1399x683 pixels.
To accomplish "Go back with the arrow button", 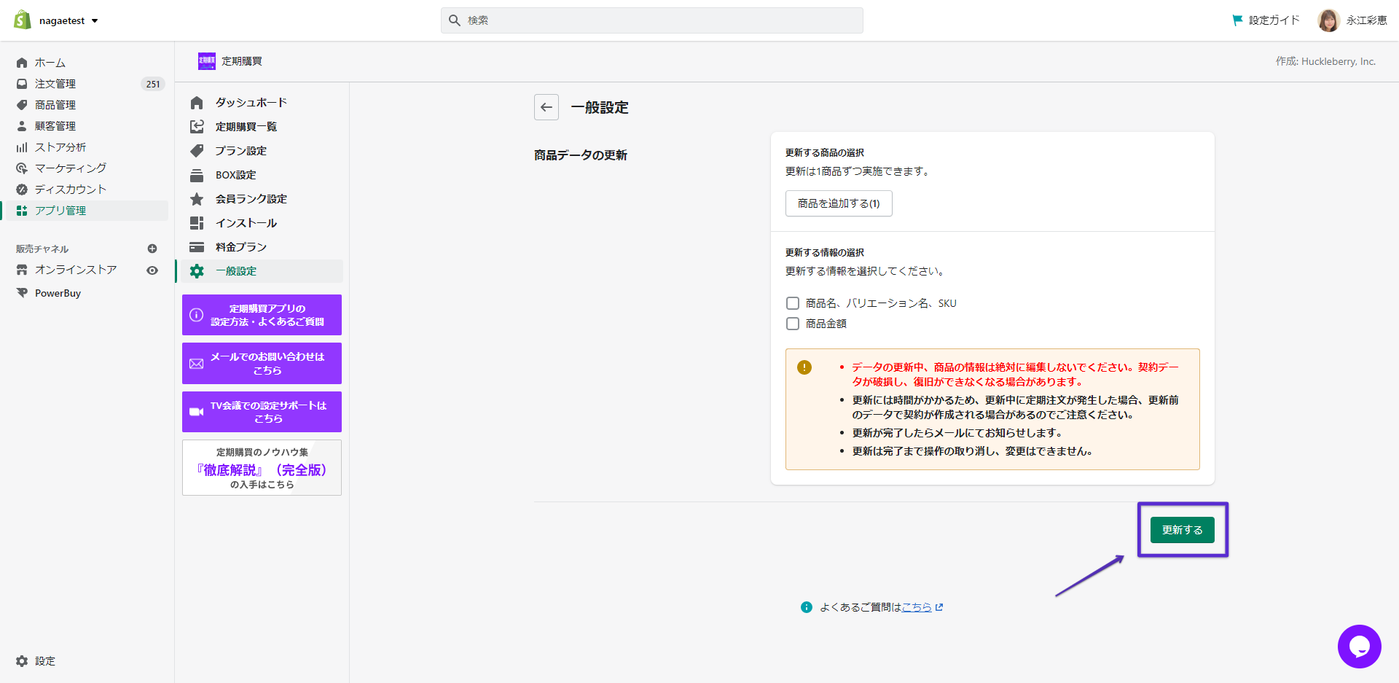I will [546, 107].
